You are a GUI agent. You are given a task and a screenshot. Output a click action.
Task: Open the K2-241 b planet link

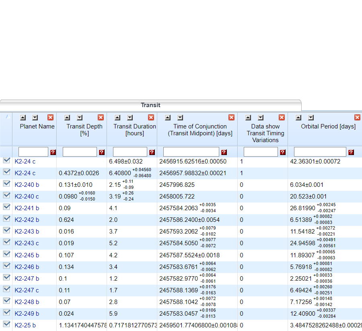pyautogui.click(x=27, y=208)
